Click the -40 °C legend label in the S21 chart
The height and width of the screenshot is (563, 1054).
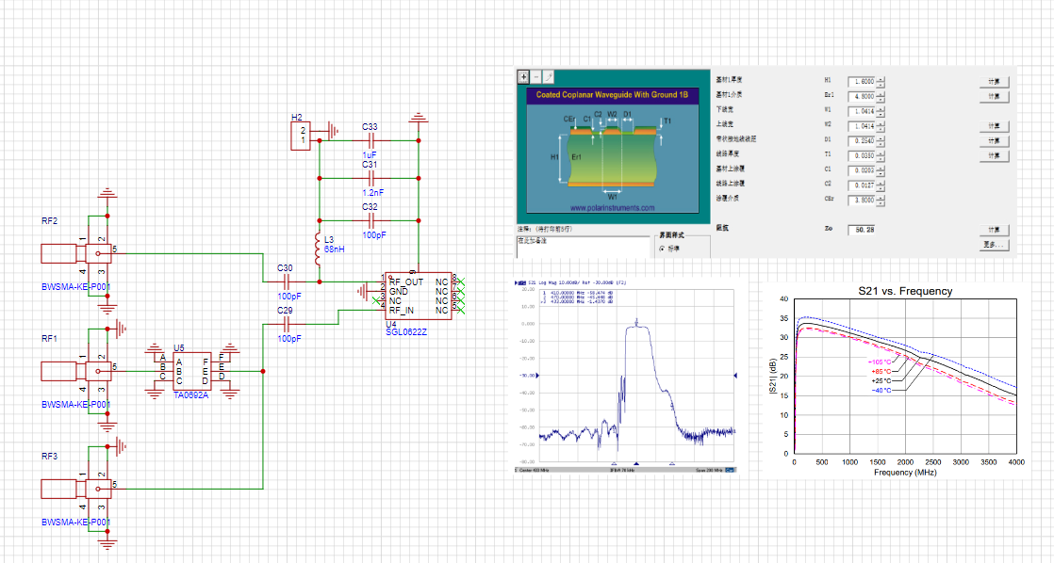[881, 390]
